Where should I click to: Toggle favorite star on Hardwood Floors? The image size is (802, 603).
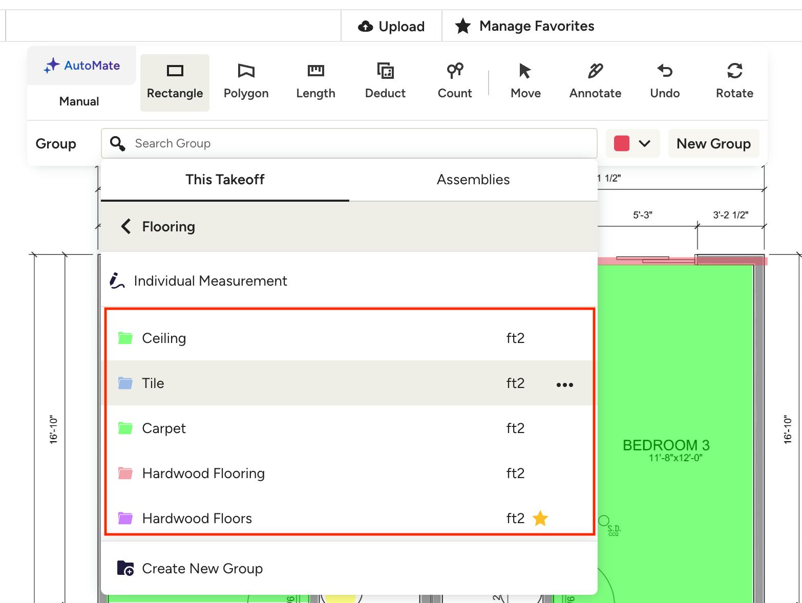click(x=540, y=519)
